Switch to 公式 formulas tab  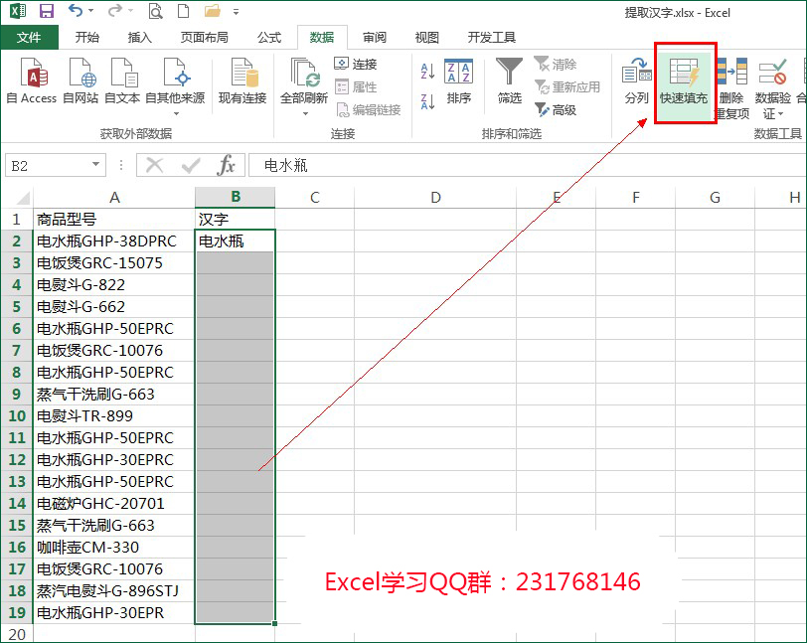pos(269,37)
